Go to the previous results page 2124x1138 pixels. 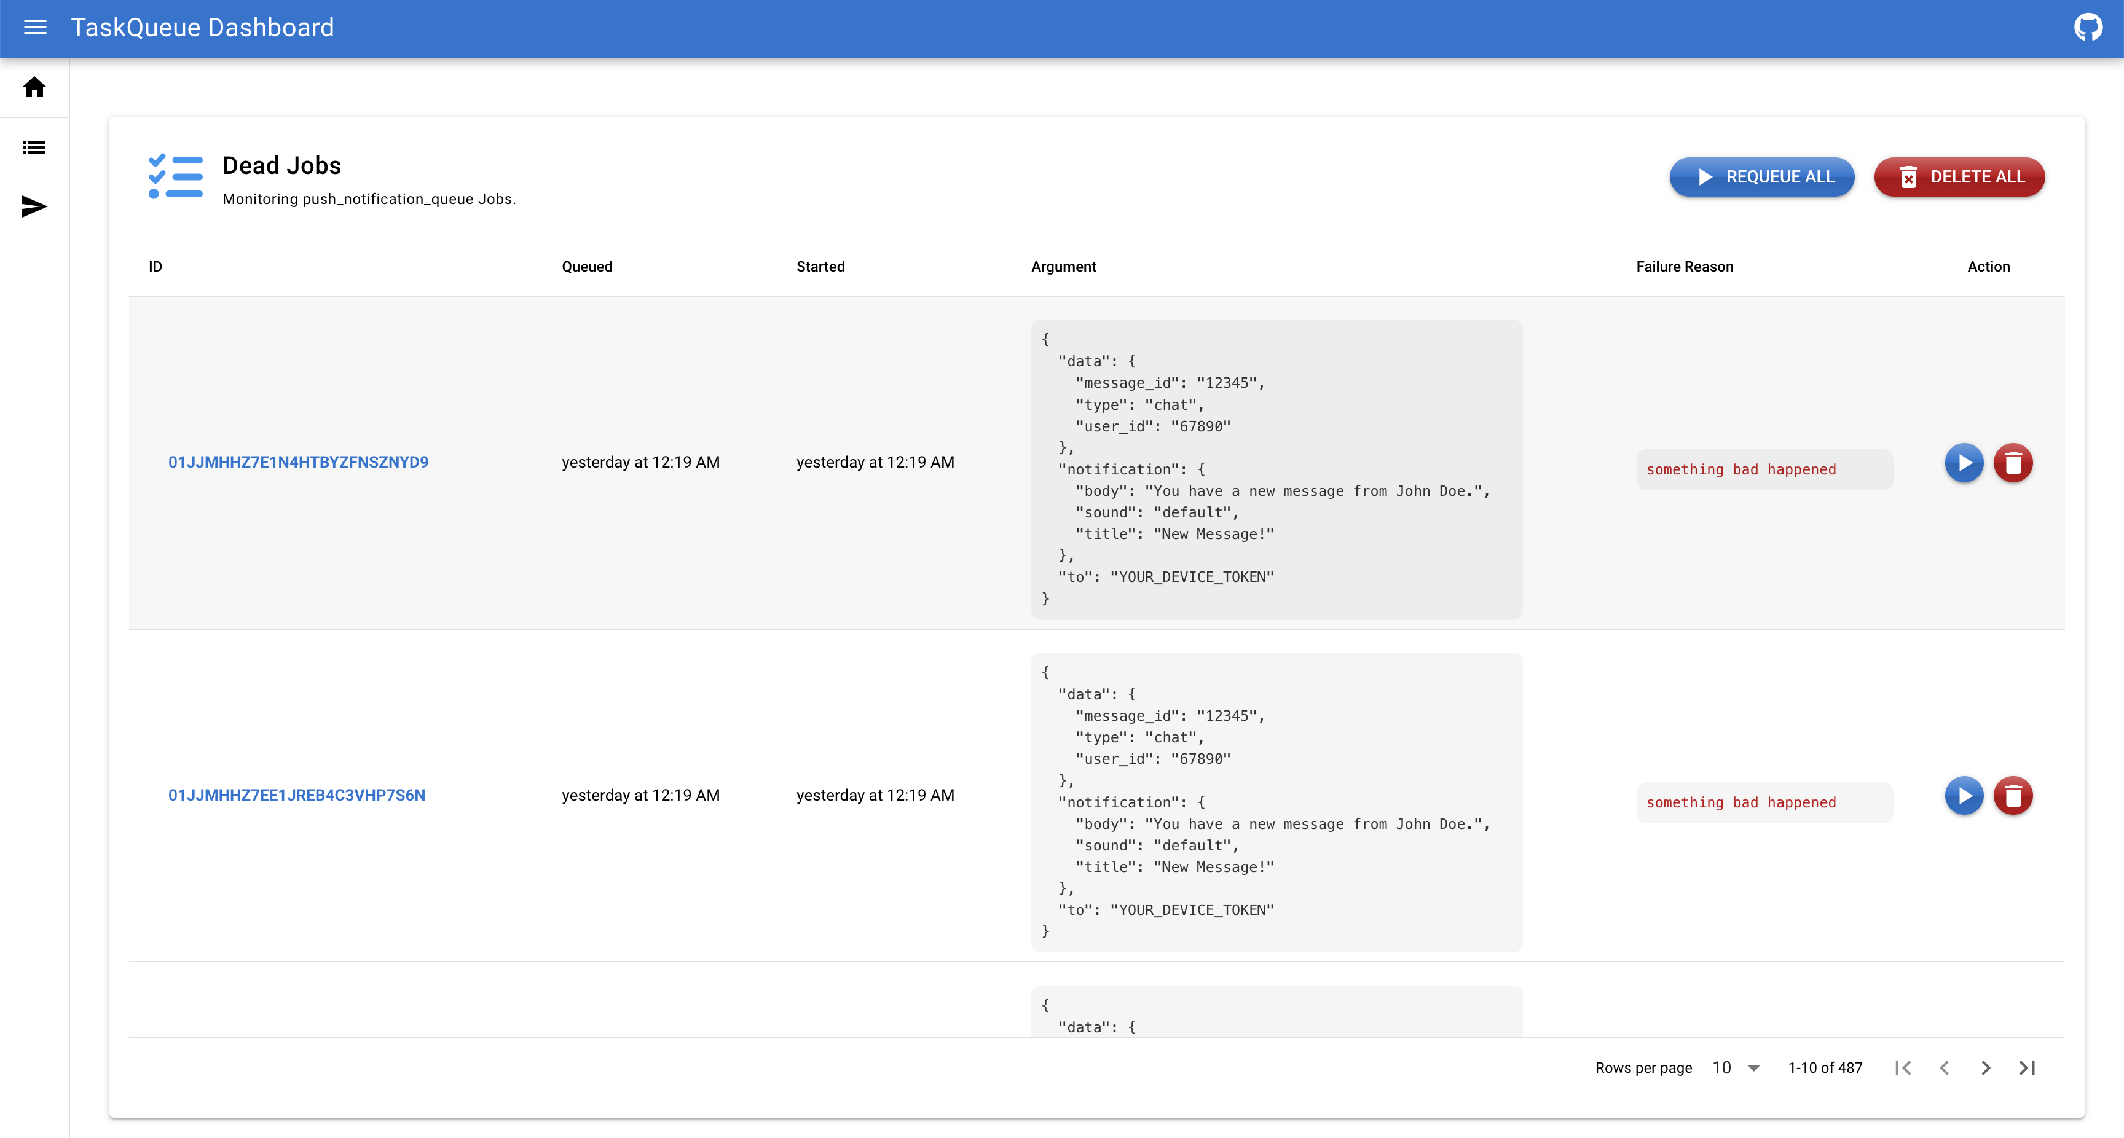(x=1945, y=1067)
